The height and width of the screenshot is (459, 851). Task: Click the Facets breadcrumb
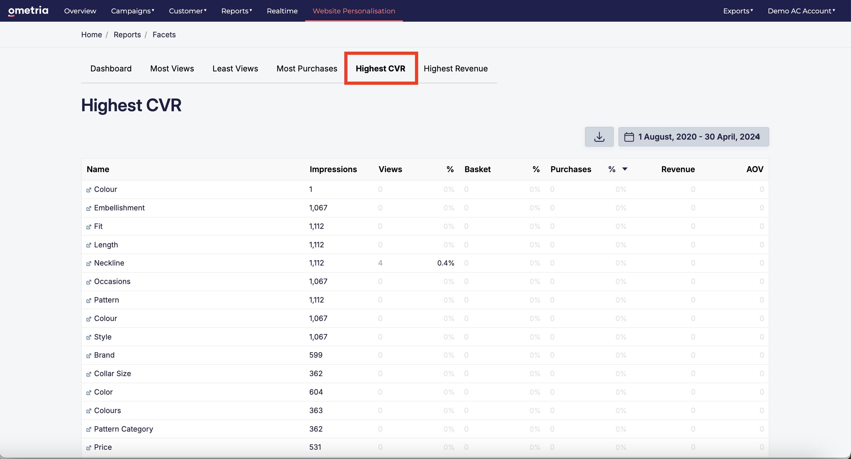click(x=164, y=35)
